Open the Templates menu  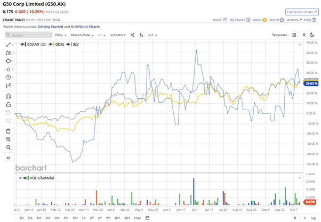(279, 35)
